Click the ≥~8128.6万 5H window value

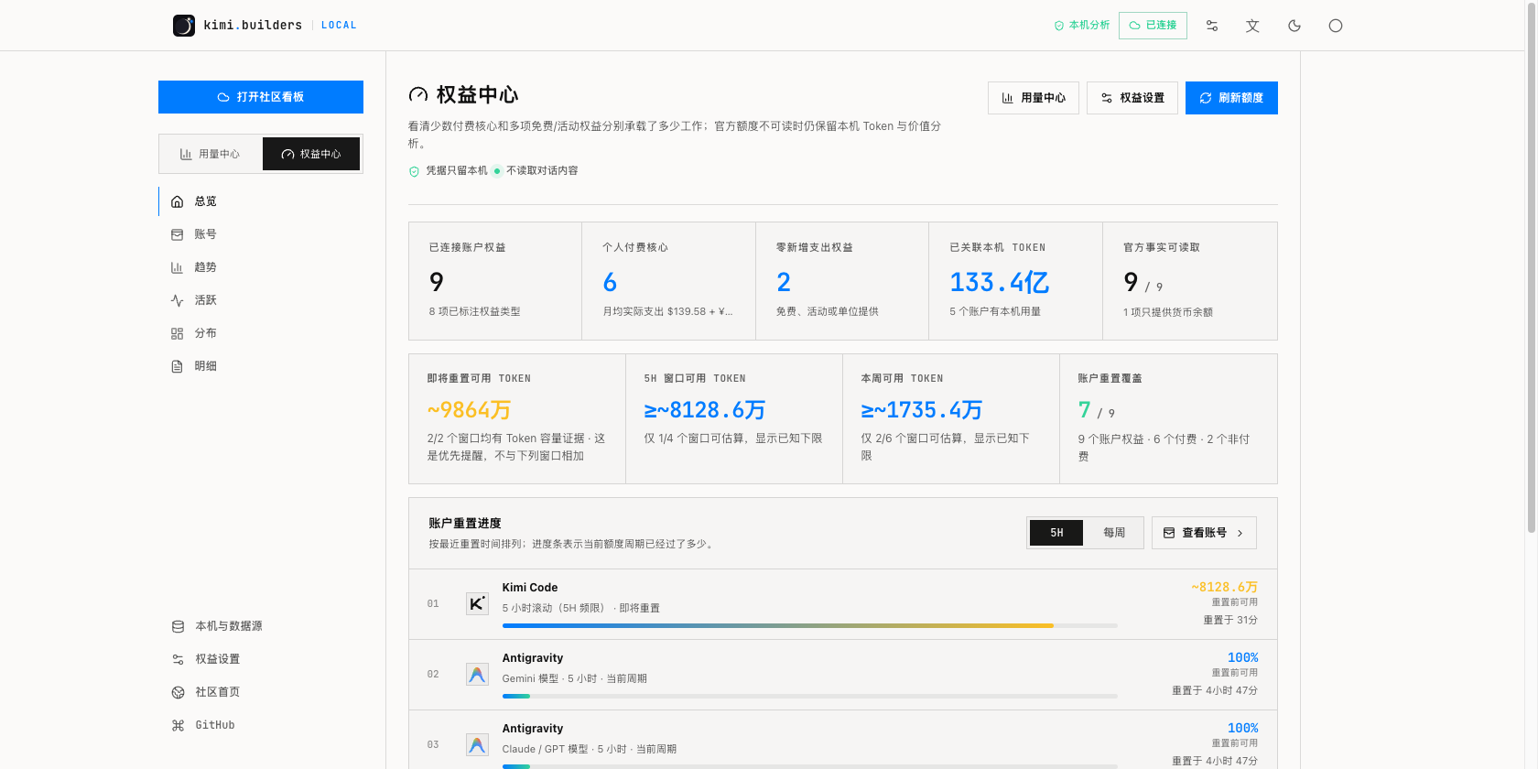(x=704, y=410)
